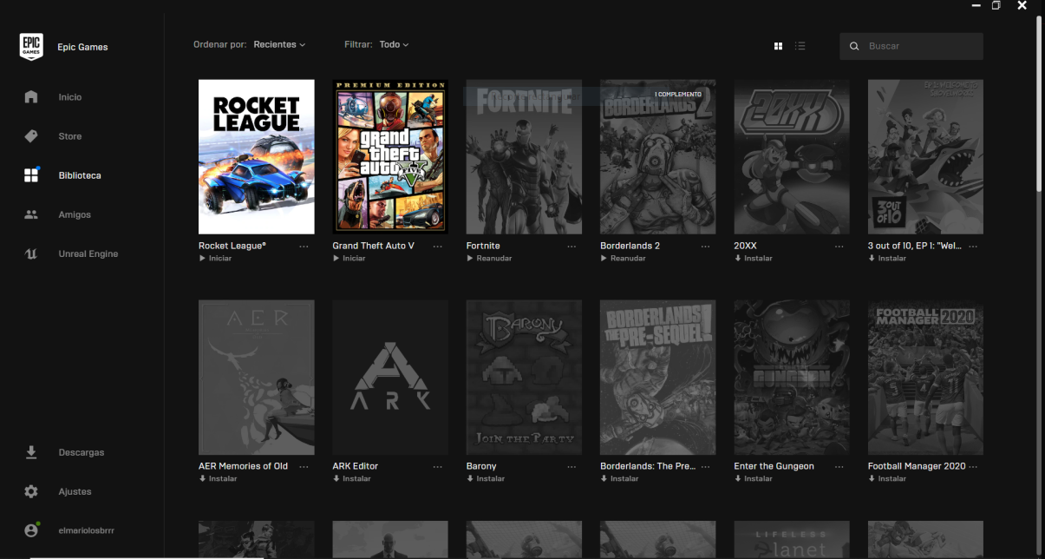Click Instalar under 20XX
1045x559 pixels.
[x=753, y=259]
